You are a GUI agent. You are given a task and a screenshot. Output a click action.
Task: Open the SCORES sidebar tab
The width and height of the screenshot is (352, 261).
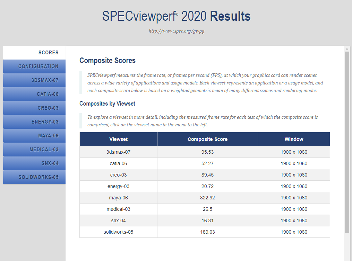(x=34, y=53)
